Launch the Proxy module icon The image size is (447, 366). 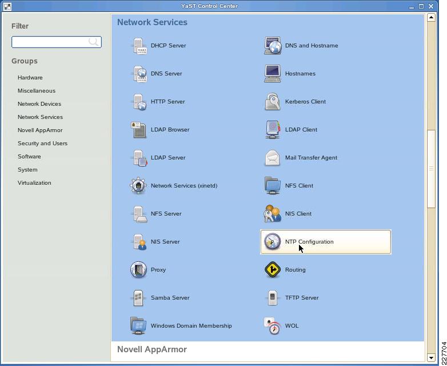(x=138, y=269)
